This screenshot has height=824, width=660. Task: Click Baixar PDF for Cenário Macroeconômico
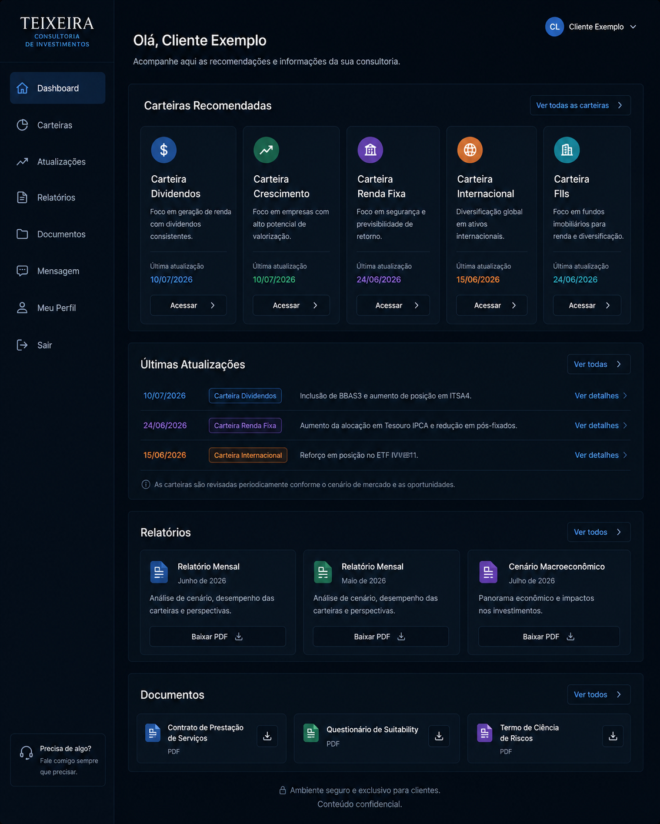click(x=549, y=637)
